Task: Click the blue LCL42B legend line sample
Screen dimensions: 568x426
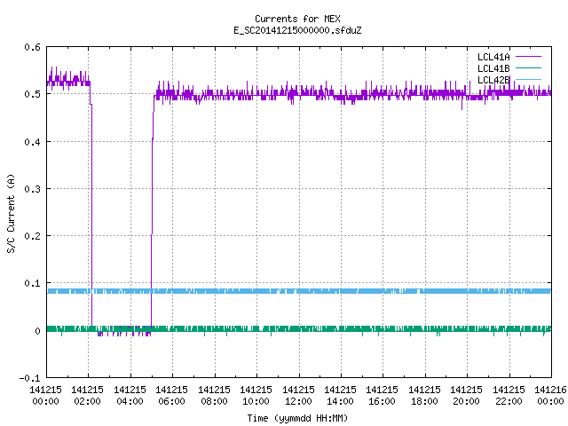Action: (528, 79)
